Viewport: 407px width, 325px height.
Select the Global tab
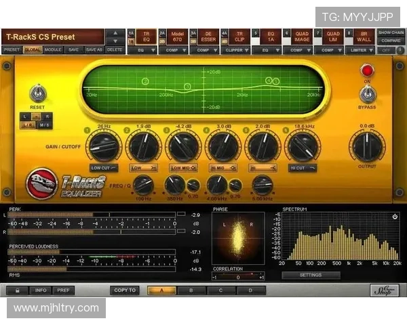coord(33,49)
